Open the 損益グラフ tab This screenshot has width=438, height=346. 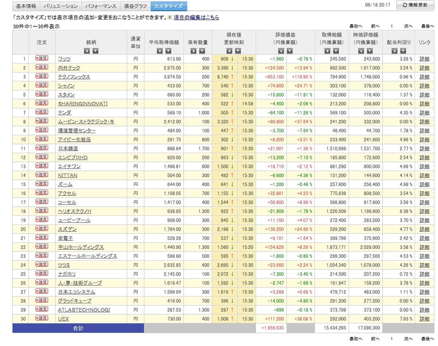click(x=135, y=6)
